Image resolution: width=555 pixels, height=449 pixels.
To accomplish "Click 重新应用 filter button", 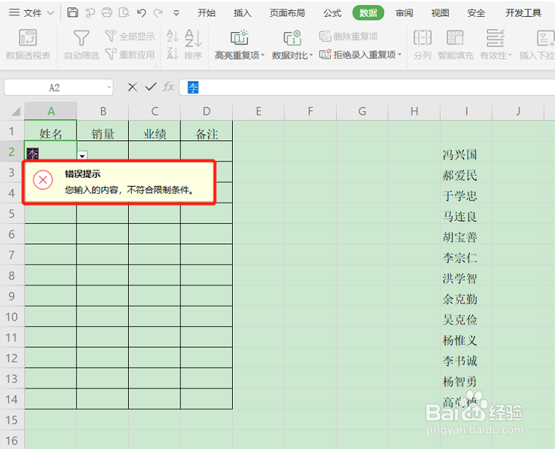I will 130,54.
